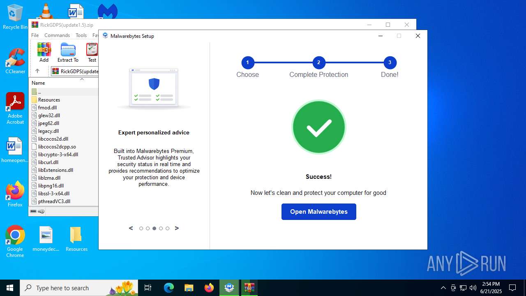This screenshot has height=296, width=526.
Task: Open Recycle Bin desktop icon
Action: (x=15, y=17)
